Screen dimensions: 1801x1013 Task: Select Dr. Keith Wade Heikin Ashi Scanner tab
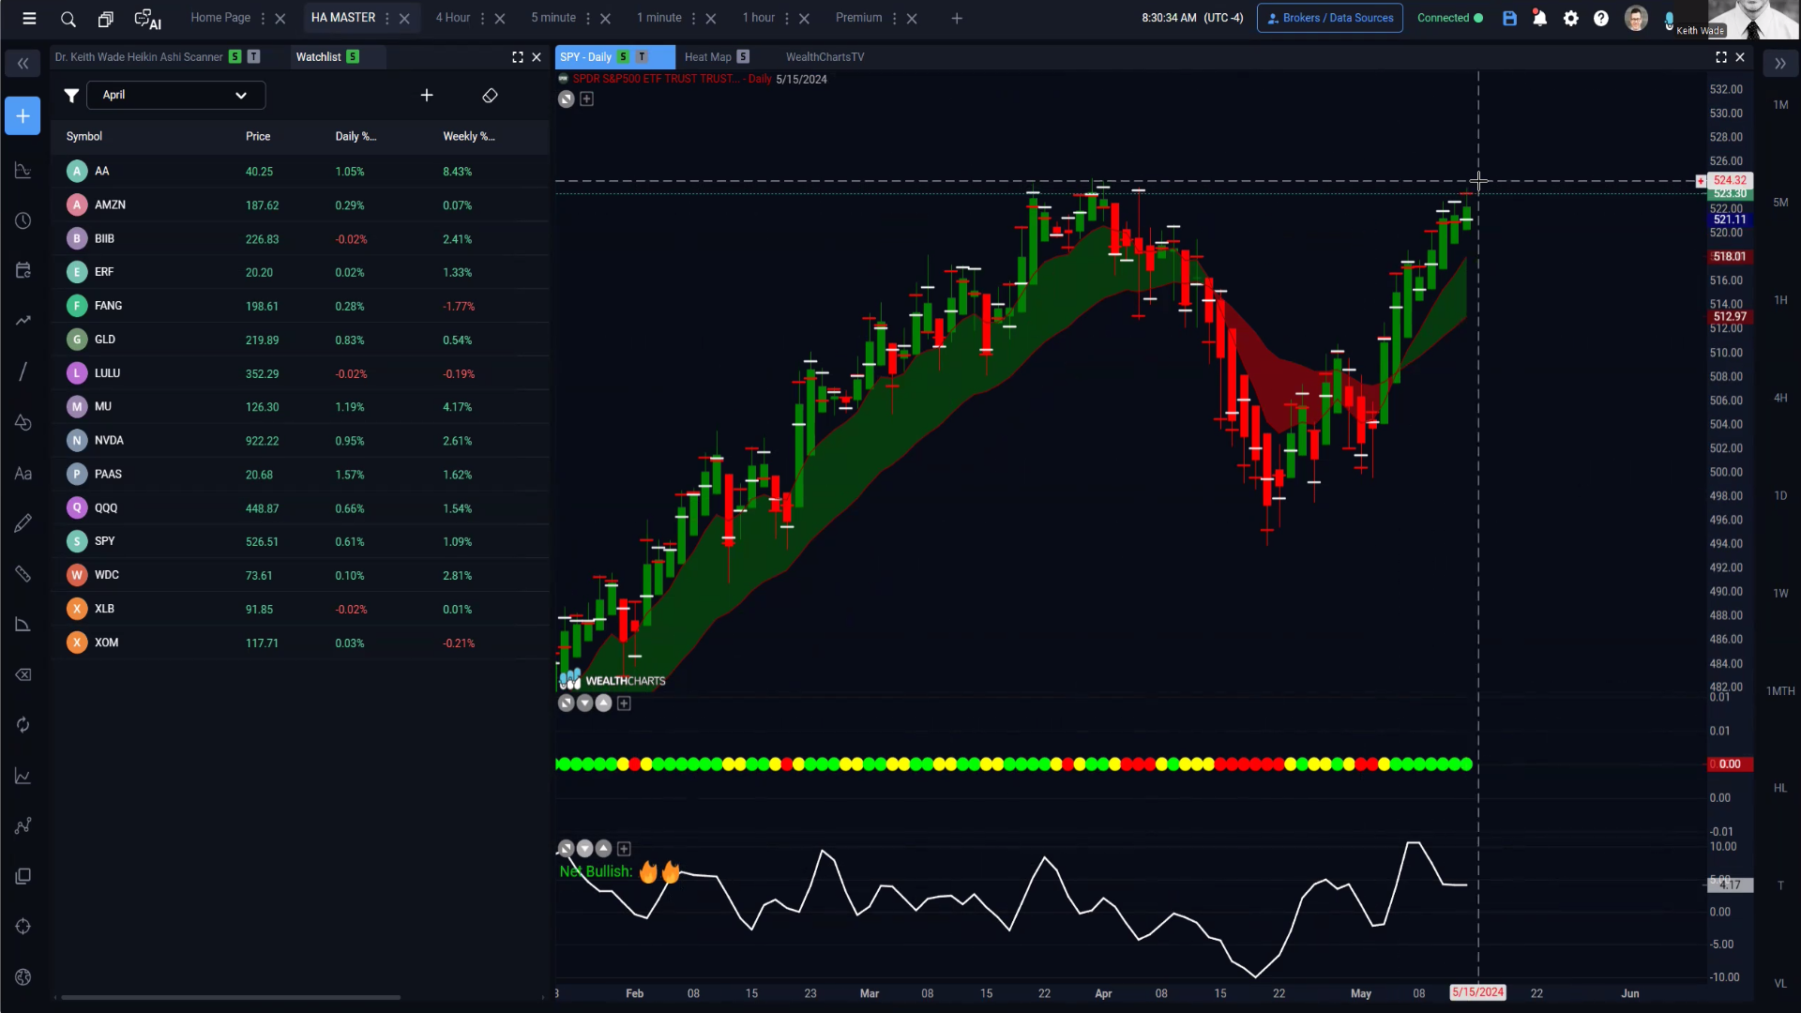139,57
